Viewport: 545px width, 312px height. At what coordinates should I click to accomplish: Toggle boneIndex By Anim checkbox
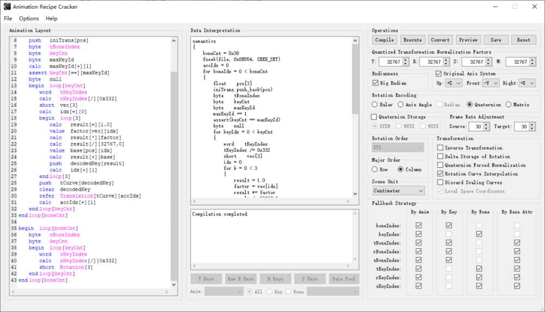tap(419, 225)
